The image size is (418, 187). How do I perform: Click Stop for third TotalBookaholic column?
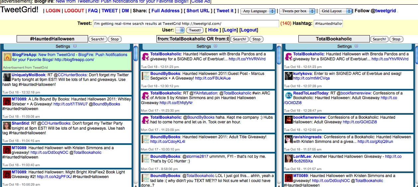(x=396, y=39)
